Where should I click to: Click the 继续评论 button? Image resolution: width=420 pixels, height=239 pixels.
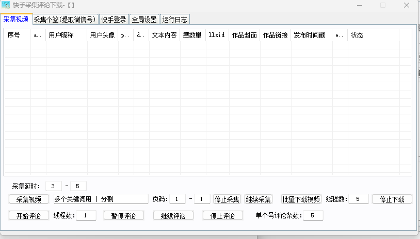[173, 216]
